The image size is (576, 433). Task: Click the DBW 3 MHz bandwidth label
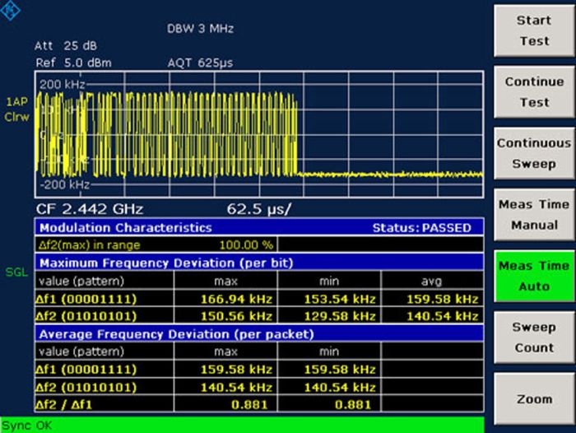click(x=200, y=29)
